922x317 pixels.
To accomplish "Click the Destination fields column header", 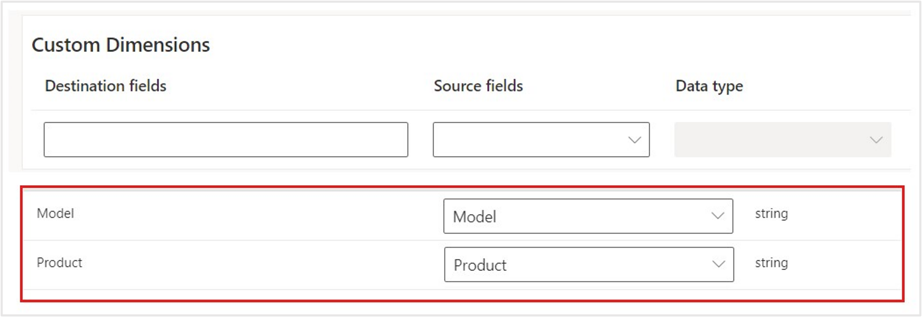I will click(x=105, y=86).
